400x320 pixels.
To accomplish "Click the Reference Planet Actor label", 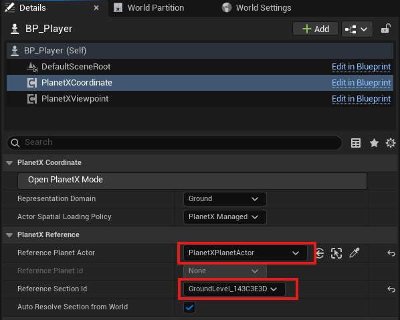I will [56, 253].
